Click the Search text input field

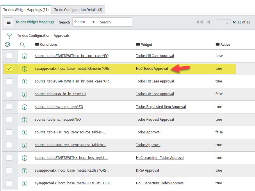pos(114,22)
